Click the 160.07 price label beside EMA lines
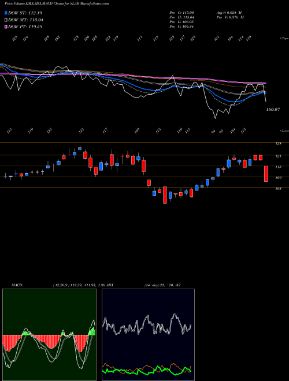 pyautogui.click(x=273, y=110)
